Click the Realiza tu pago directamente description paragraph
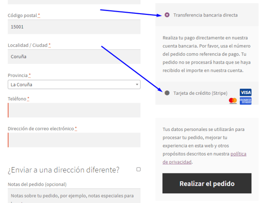 pyautogui.click(x=207, y=54)
